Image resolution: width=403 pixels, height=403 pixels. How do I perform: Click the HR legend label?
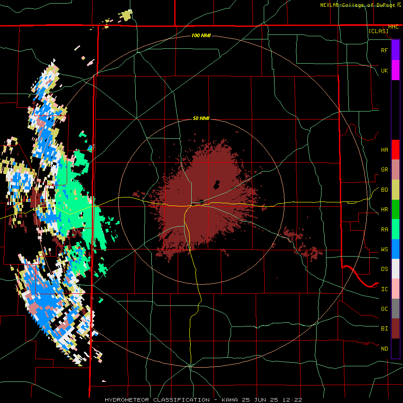tap(384, 210)
